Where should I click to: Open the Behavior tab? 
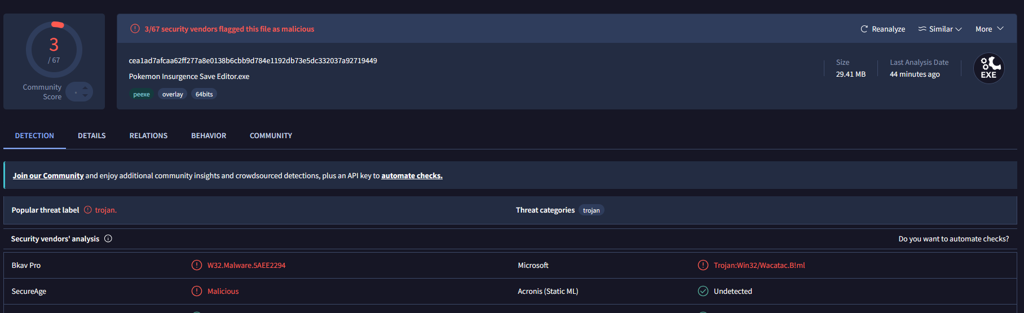click(209, 136)
